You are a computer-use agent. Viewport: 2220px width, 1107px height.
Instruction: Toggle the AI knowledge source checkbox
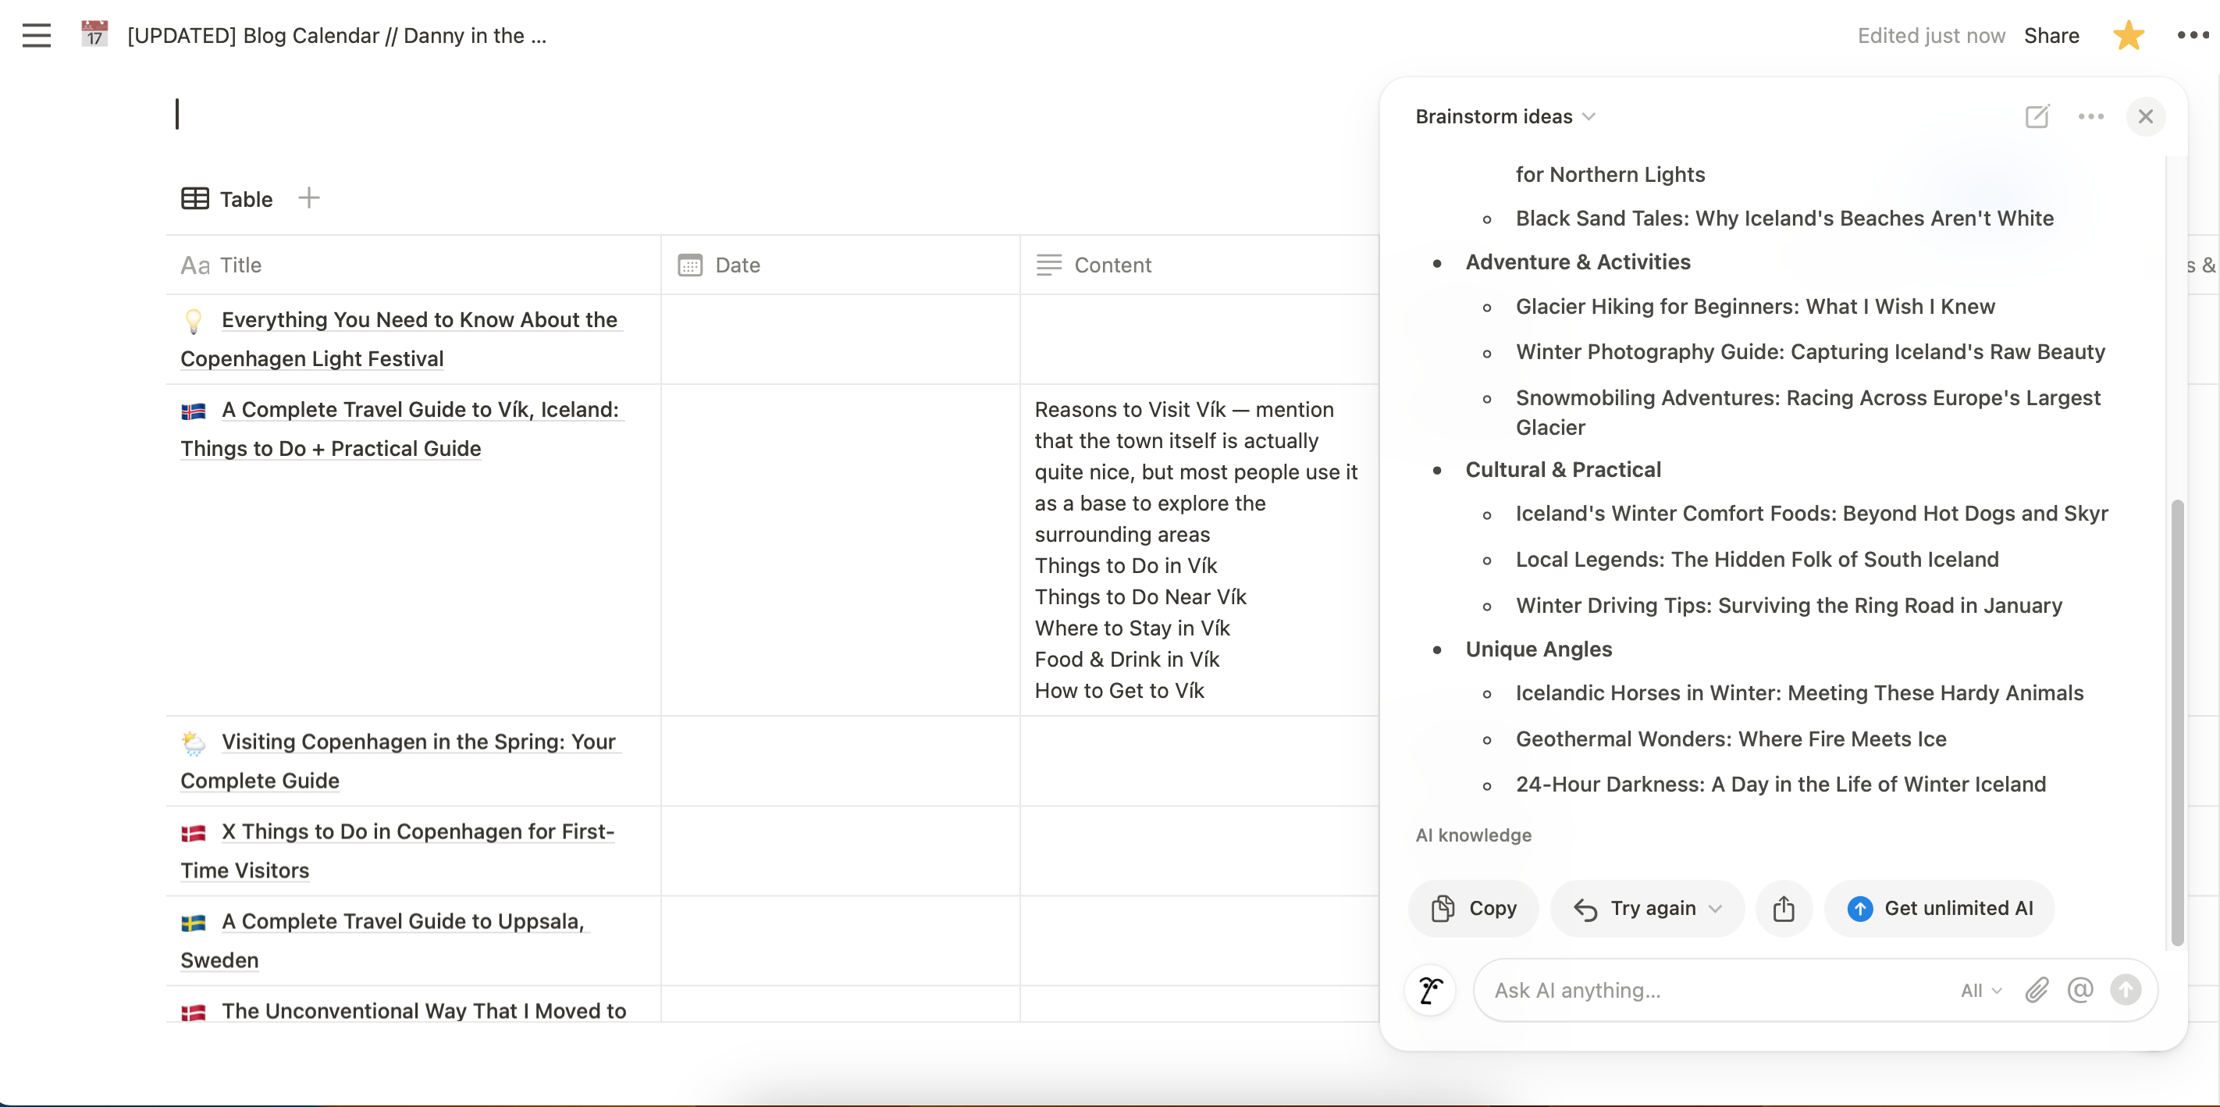1474,835
